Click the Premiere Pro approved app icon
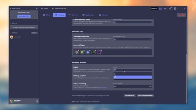The image size is (196, 110). point(99,52)
